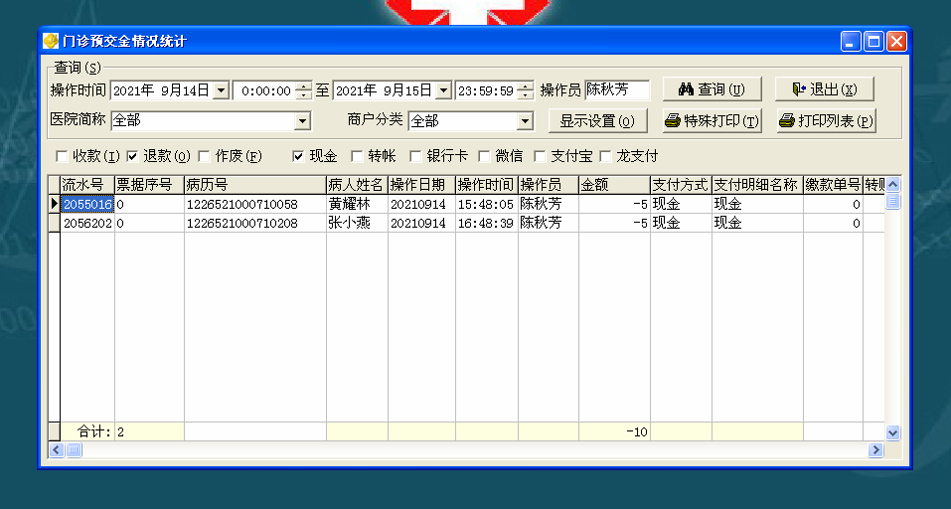Uncheck the 现金 payment checkbox
This screenshot has height=509, width=951.
click(x=298, y=156)
